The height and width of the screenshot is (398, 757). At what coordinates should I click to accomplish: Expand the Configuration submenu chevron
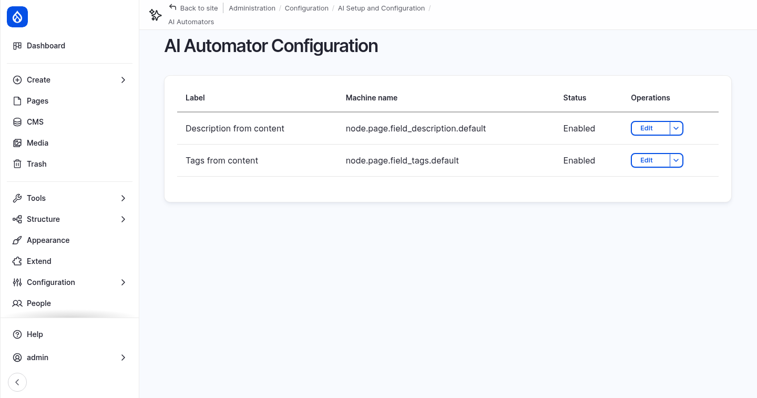pos(123,282)
